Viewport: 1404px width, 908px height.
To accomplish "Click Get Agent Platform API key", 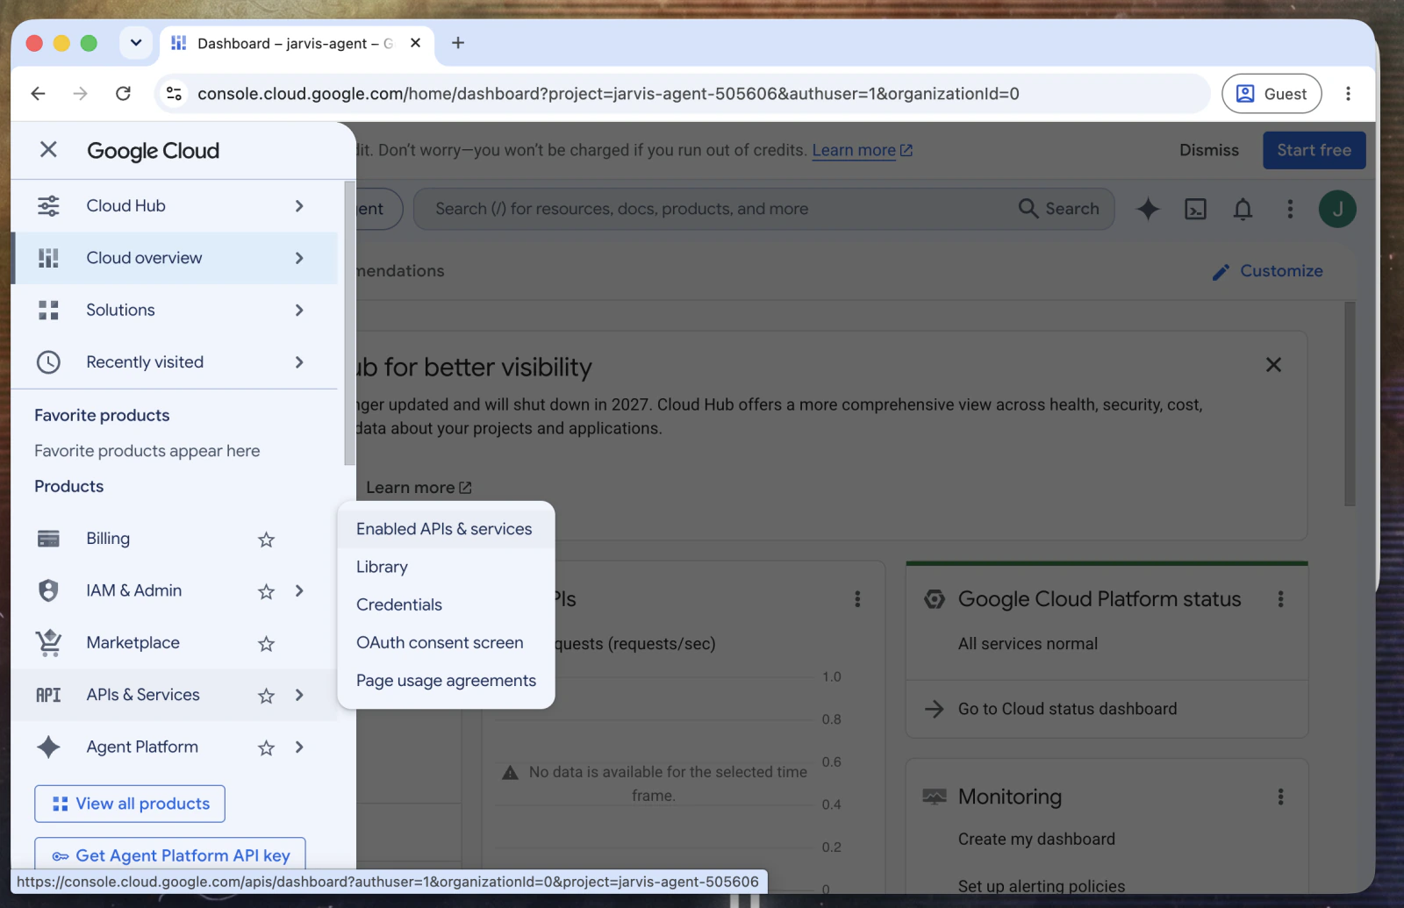I will [x=170, y=854].
